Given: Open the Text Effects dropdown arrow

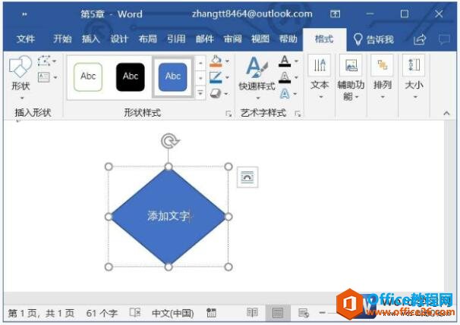Looking at the screenshot, I should (295, 94).
